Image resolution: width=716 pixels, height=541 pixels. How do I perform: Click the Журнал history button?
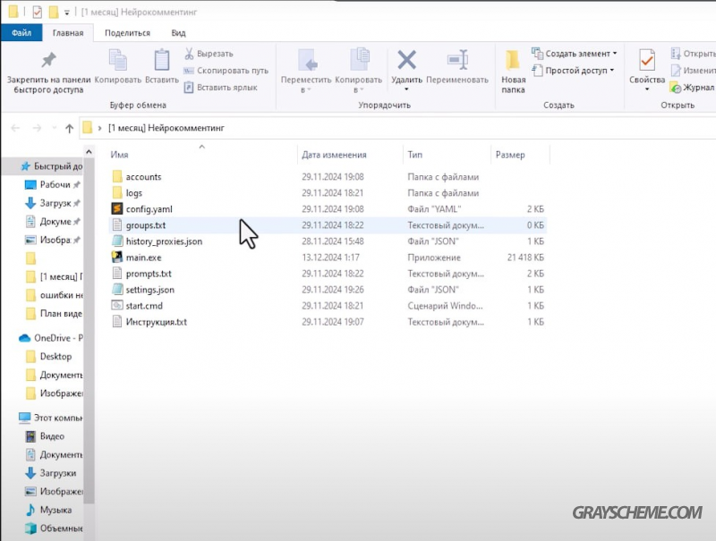(692, 87)
